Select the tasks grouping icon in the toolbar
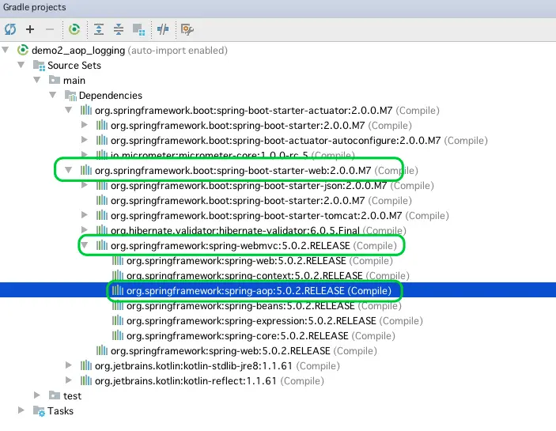 coord(138,29)
